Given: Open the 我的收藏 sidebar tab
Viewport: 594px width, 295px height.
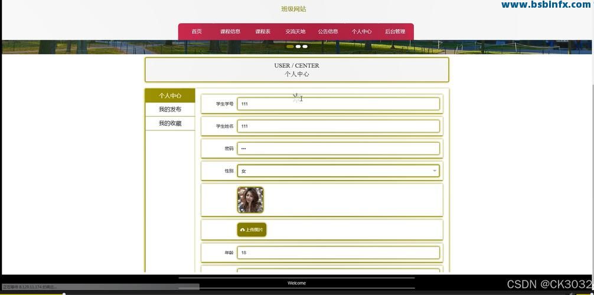Looking at the screenshot, I should pyautogui.click(x=170, y=123).
